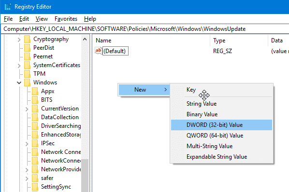Choose String Value from New submenu
Image resolution: width=289 pixels, height=192 pixels.
pyautogui.click(x=221, y=104)
